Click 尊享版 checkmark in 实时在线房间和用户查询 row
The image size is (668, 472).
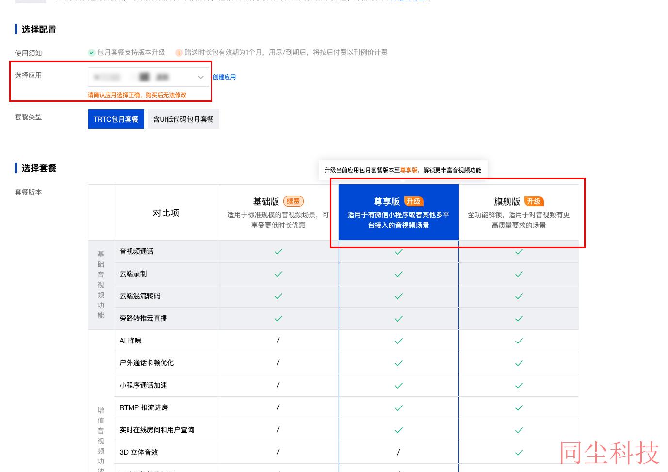tap(399, 430)
